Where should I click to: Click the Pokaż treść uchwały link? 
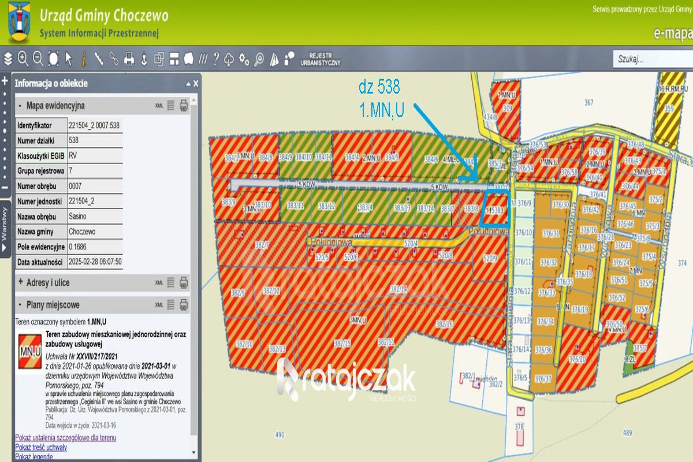point(41,448)
